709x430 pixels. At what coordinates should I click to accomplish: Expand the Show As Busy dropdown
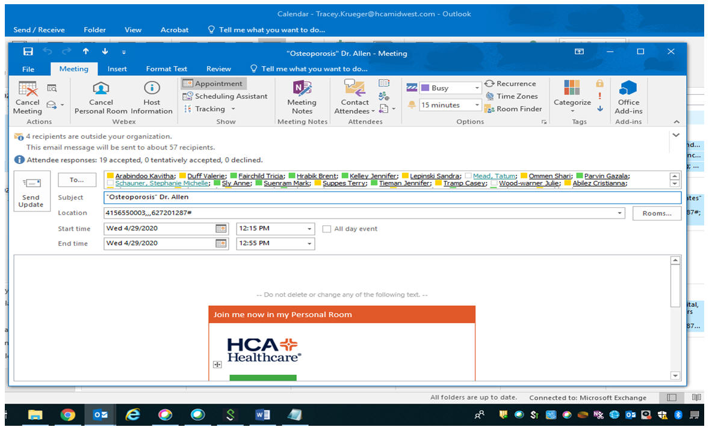click(477, 88)
